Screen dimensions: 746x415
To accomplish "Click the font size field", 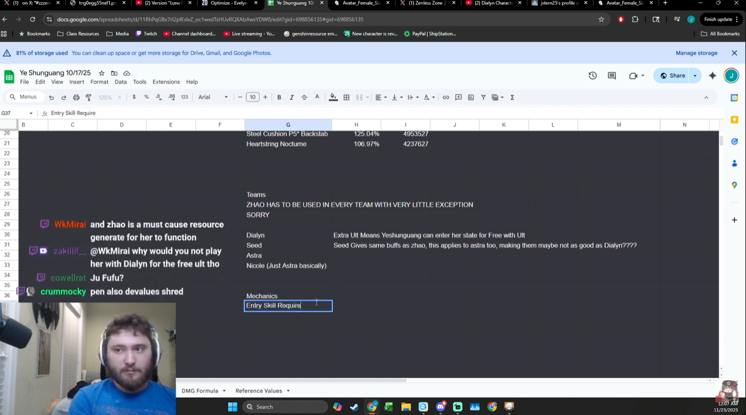I will pos(253,97).
